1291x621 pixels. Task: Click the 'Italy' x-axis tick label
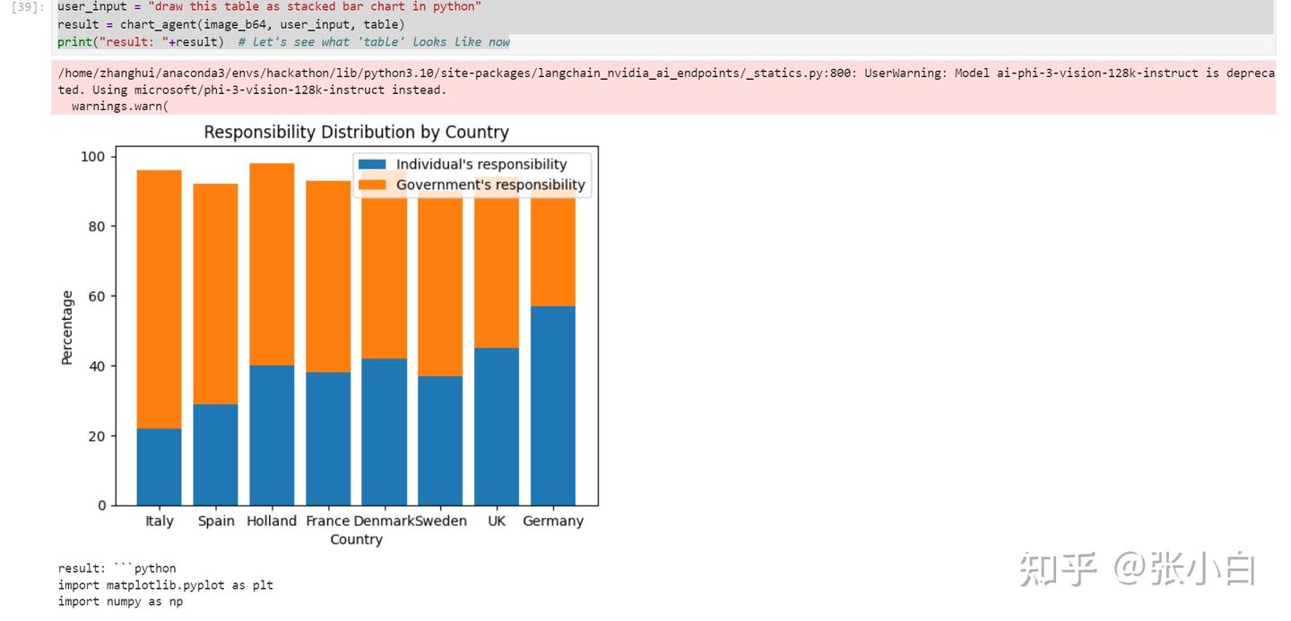(160, 522)
